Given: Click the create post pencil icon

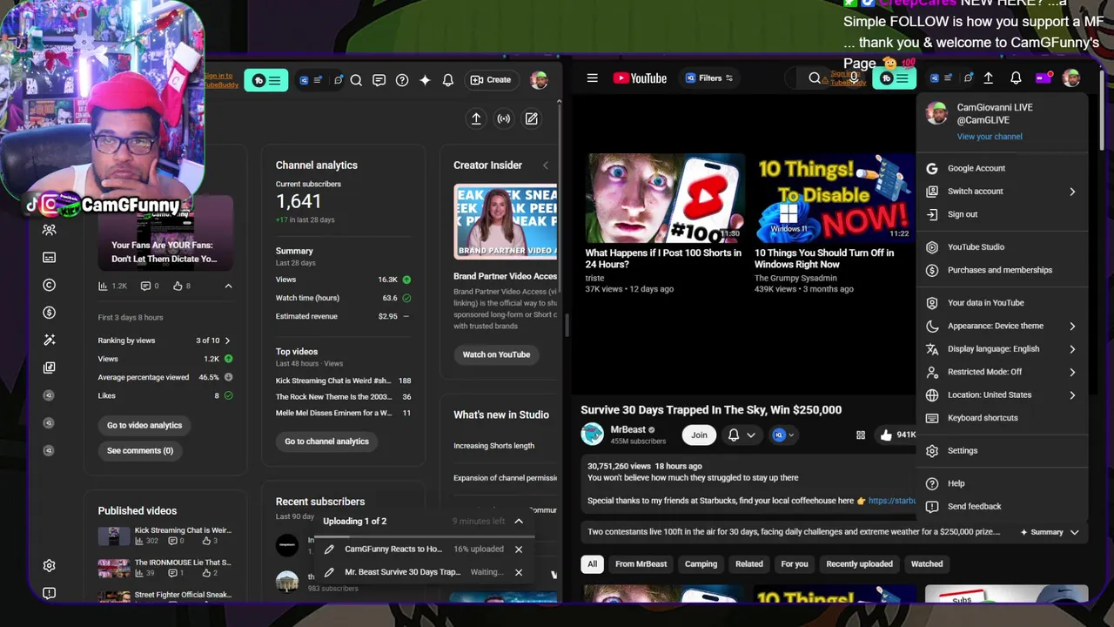Looking at the screenshot, I should (532, 118).
